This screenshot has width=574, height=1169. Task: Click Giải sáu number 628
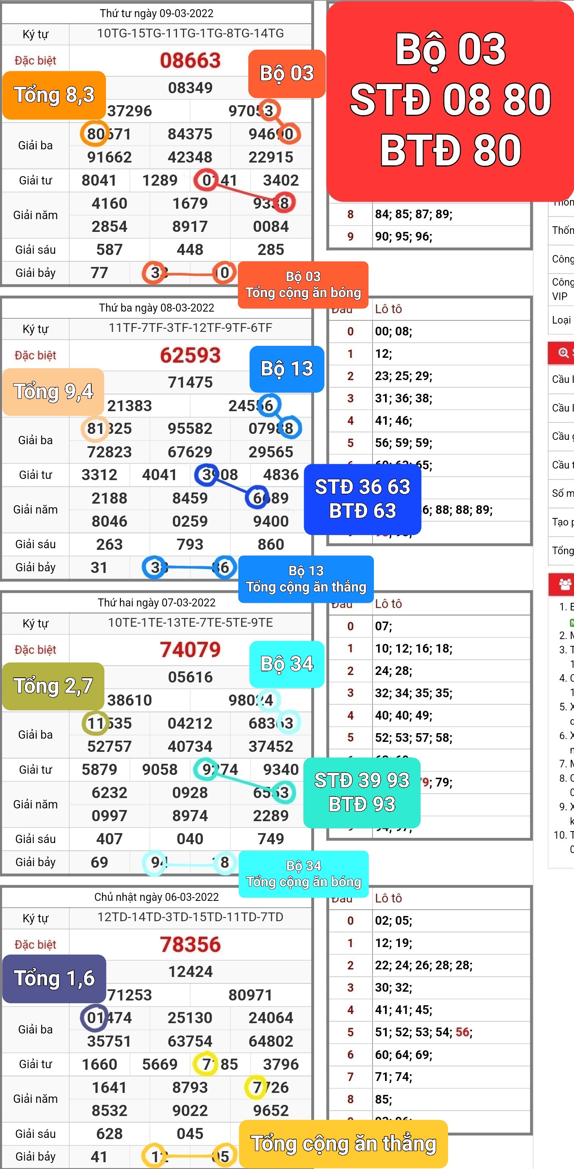(110, 1134)
